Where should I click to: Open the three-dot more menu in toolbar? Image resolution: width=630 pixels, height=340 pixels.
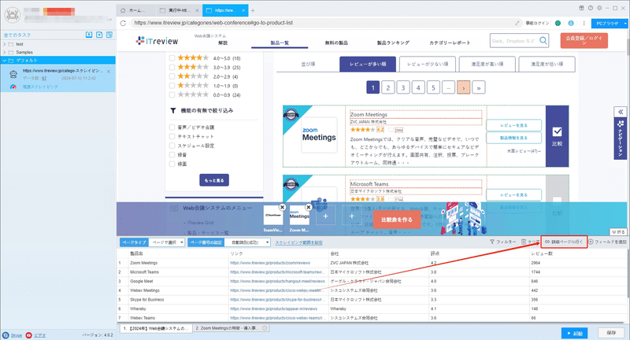coord(584,23)
